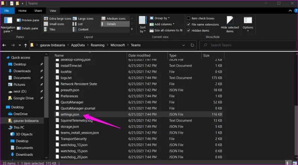Click Size all columns to fit
Screen dimensions: 298x165
(166, 30)
